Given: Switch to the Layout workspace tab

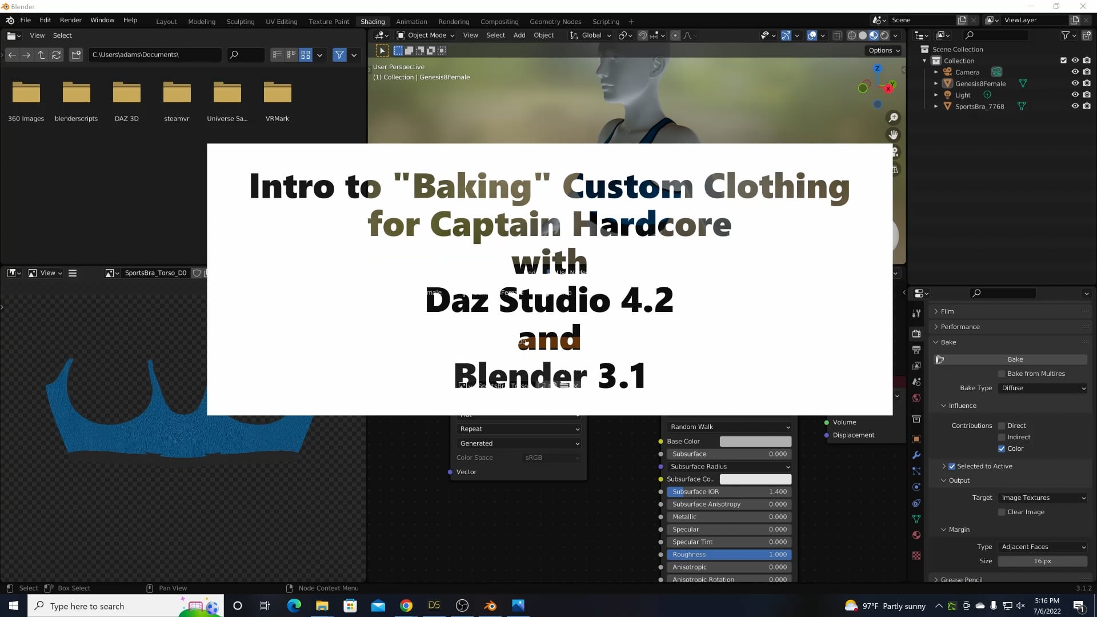Looking at the screenshot, I should [x=166, y=22].
